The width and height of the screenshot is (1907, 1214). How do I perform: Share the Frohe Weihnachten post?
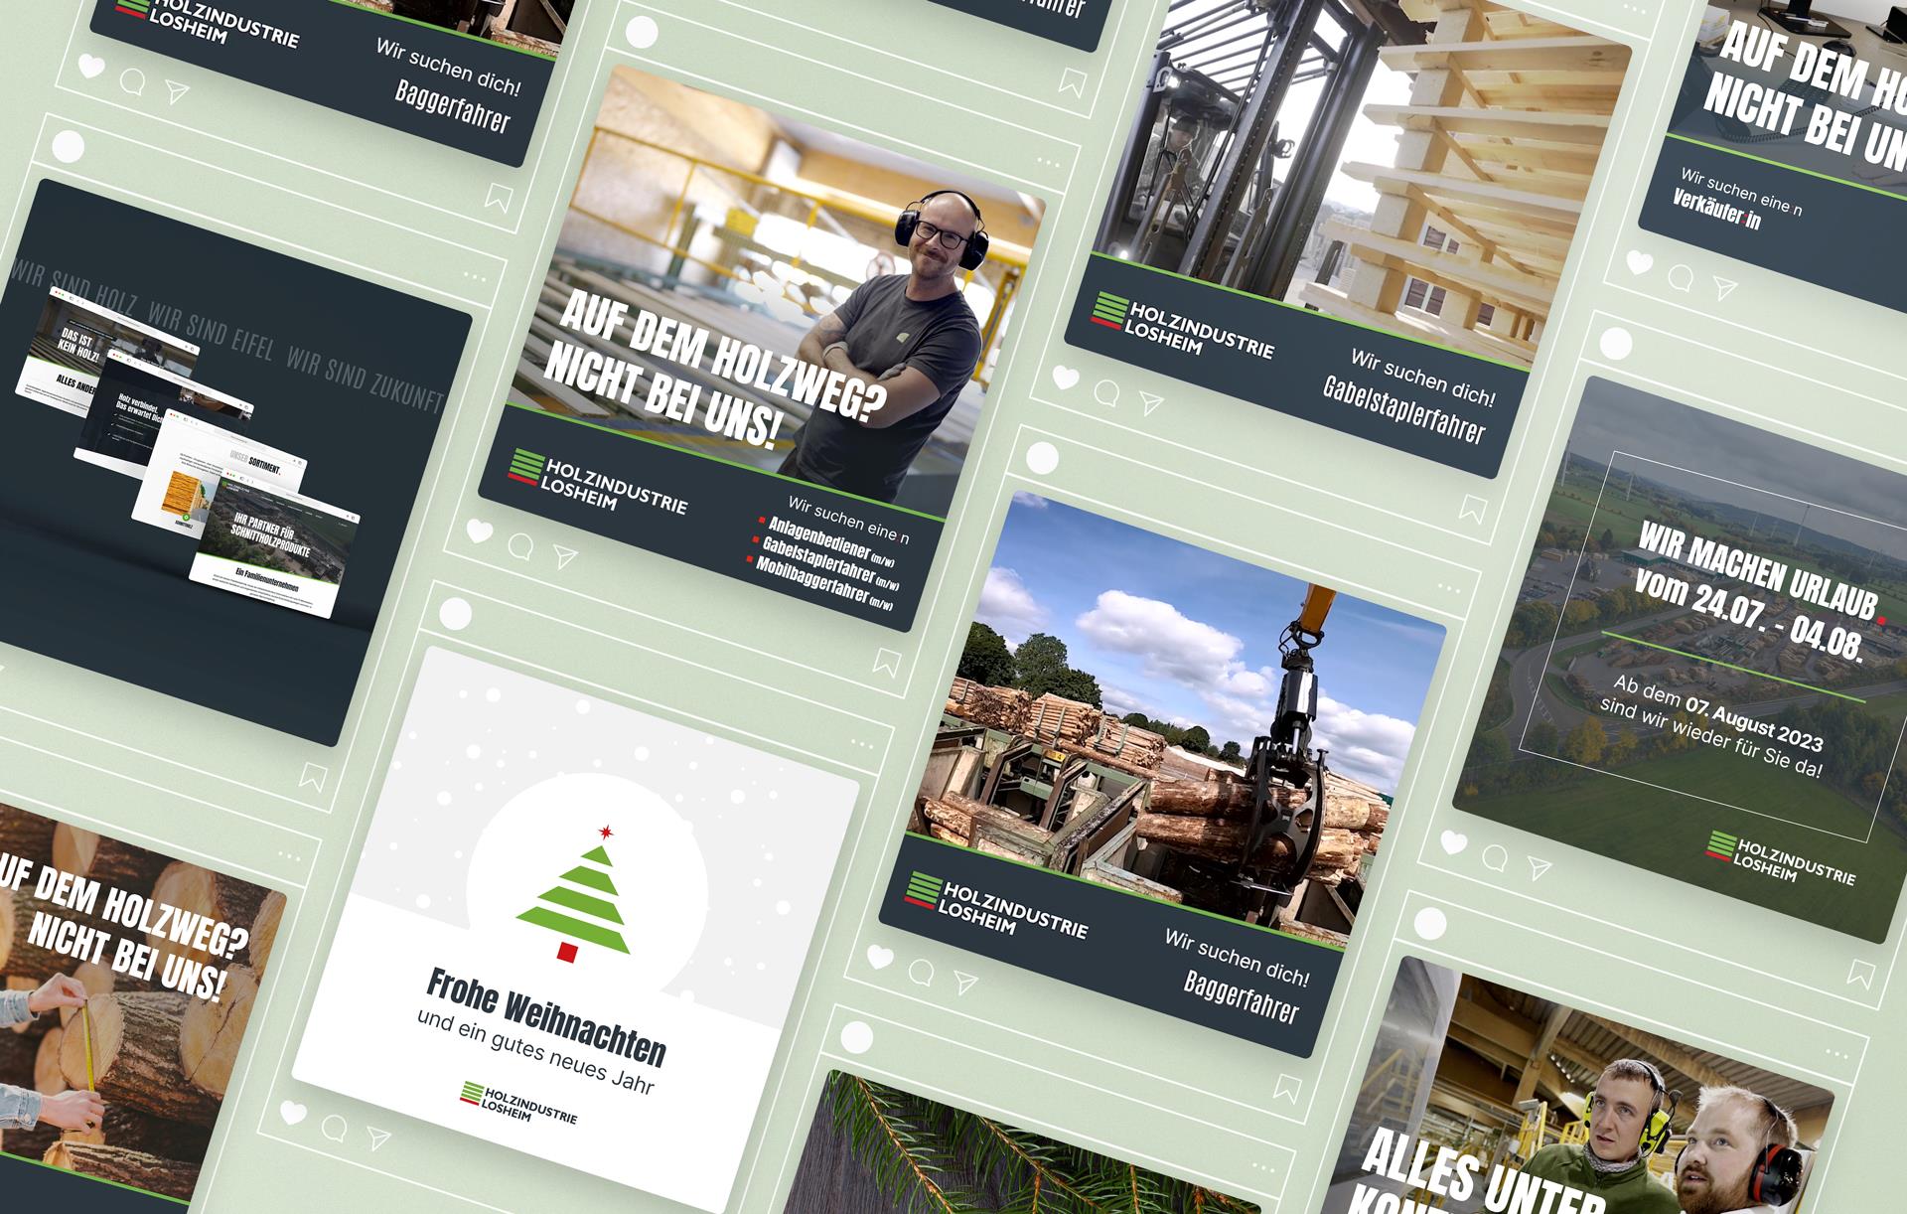click(378, 1138)
